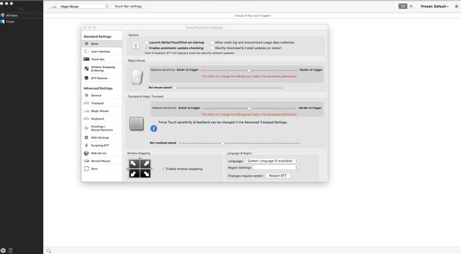The width and height of the screenshot is (461, 254).
Task: Click the advanced Magic Mouse sidebar icon
Action: coord(87,111)
